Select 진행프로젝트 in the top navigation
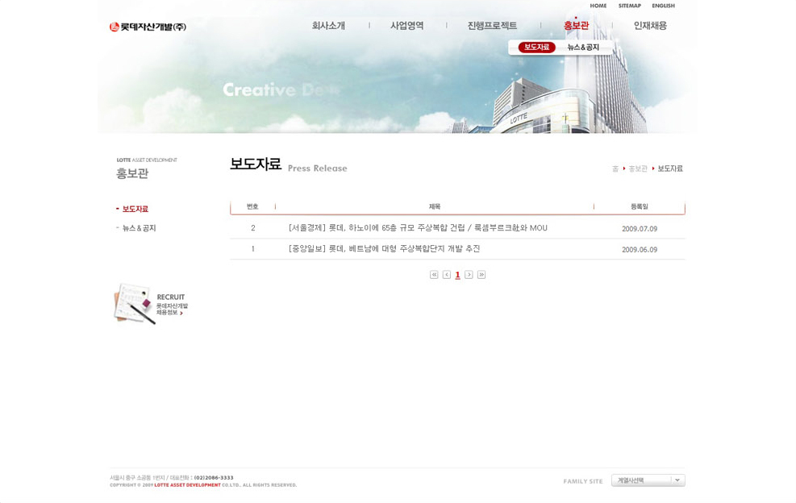Screen dimensions: 796x503 coord(492,26)
